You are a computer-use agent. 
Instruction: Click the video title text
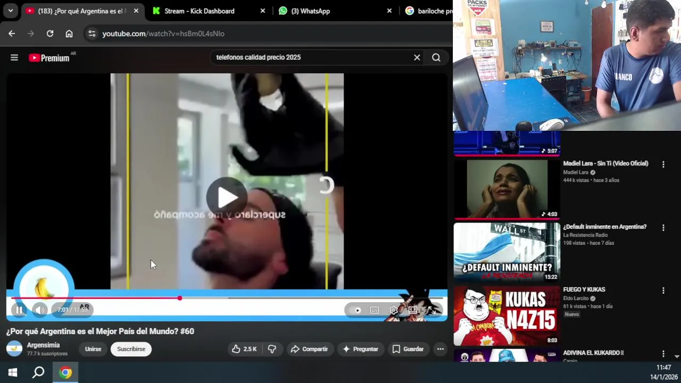pyautogui.click(x=100, y=331)
